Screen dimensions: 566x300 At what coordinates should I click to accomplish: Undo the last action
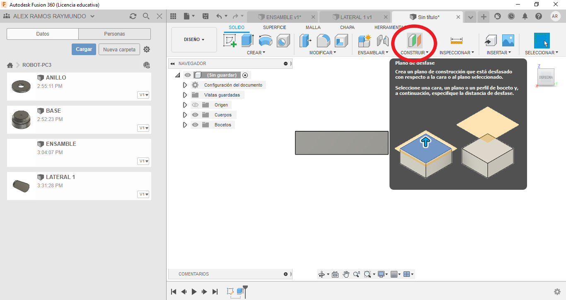[219, 16]
